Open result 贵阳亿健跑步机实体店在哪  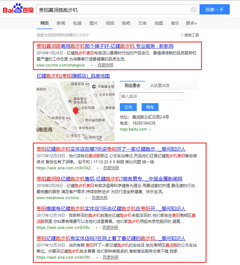point(111,149)
